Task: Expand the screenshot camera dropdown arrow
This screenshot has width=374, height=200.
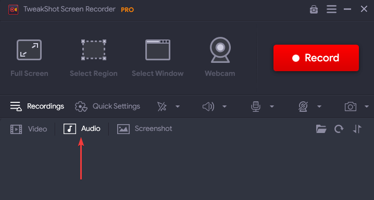Action: coord(367,106)
